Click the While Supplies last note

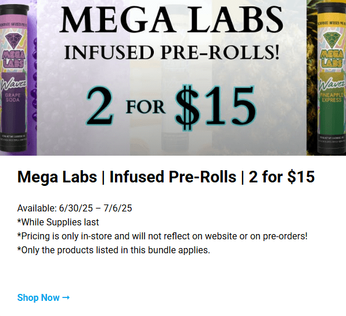(58, 222)
